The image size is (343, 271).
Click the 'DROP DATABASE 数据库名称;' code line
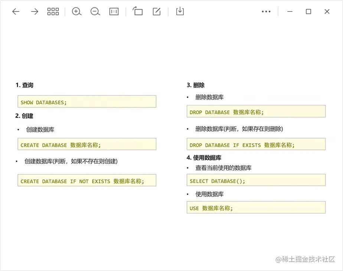pos(256,111)
